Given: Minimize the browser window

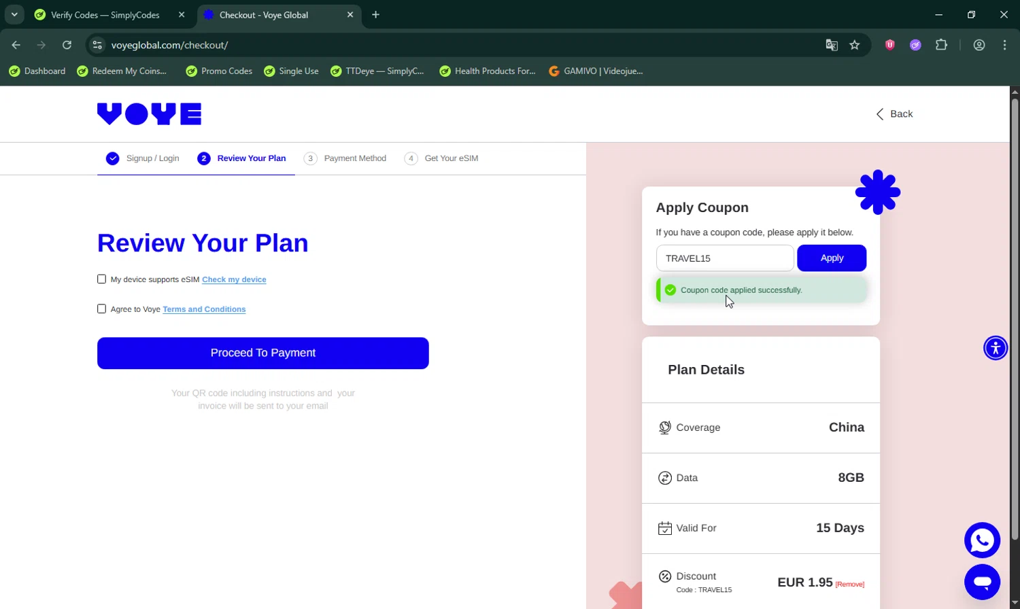Looking at the screenshot, I should pos(939,14).
